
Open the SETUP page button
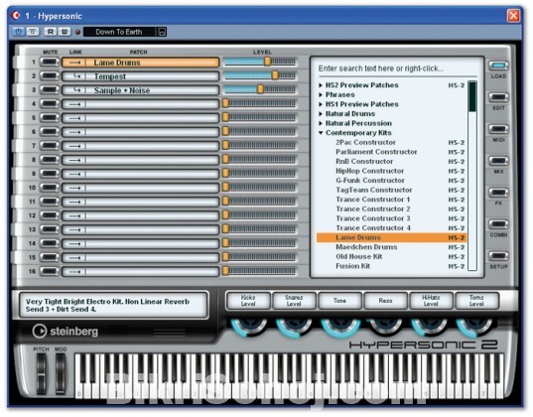pyautogui.click(x=498, y=255)
